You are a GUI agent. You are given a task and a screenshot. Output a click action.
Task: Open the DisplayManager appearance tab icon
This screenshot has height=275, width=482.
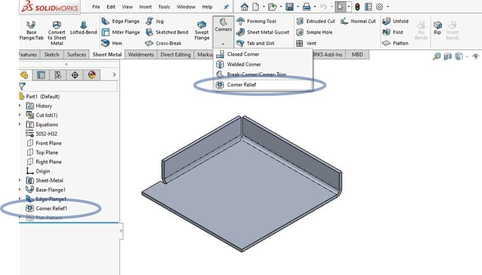coord(92,75)
